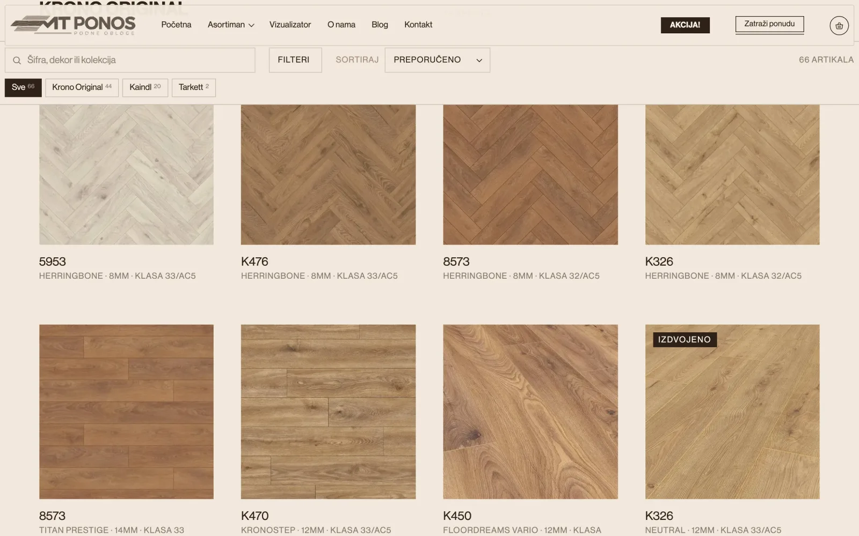Open the K476 herringbone product image
Screen dimensions: 859x536
(x=328, y=175)
